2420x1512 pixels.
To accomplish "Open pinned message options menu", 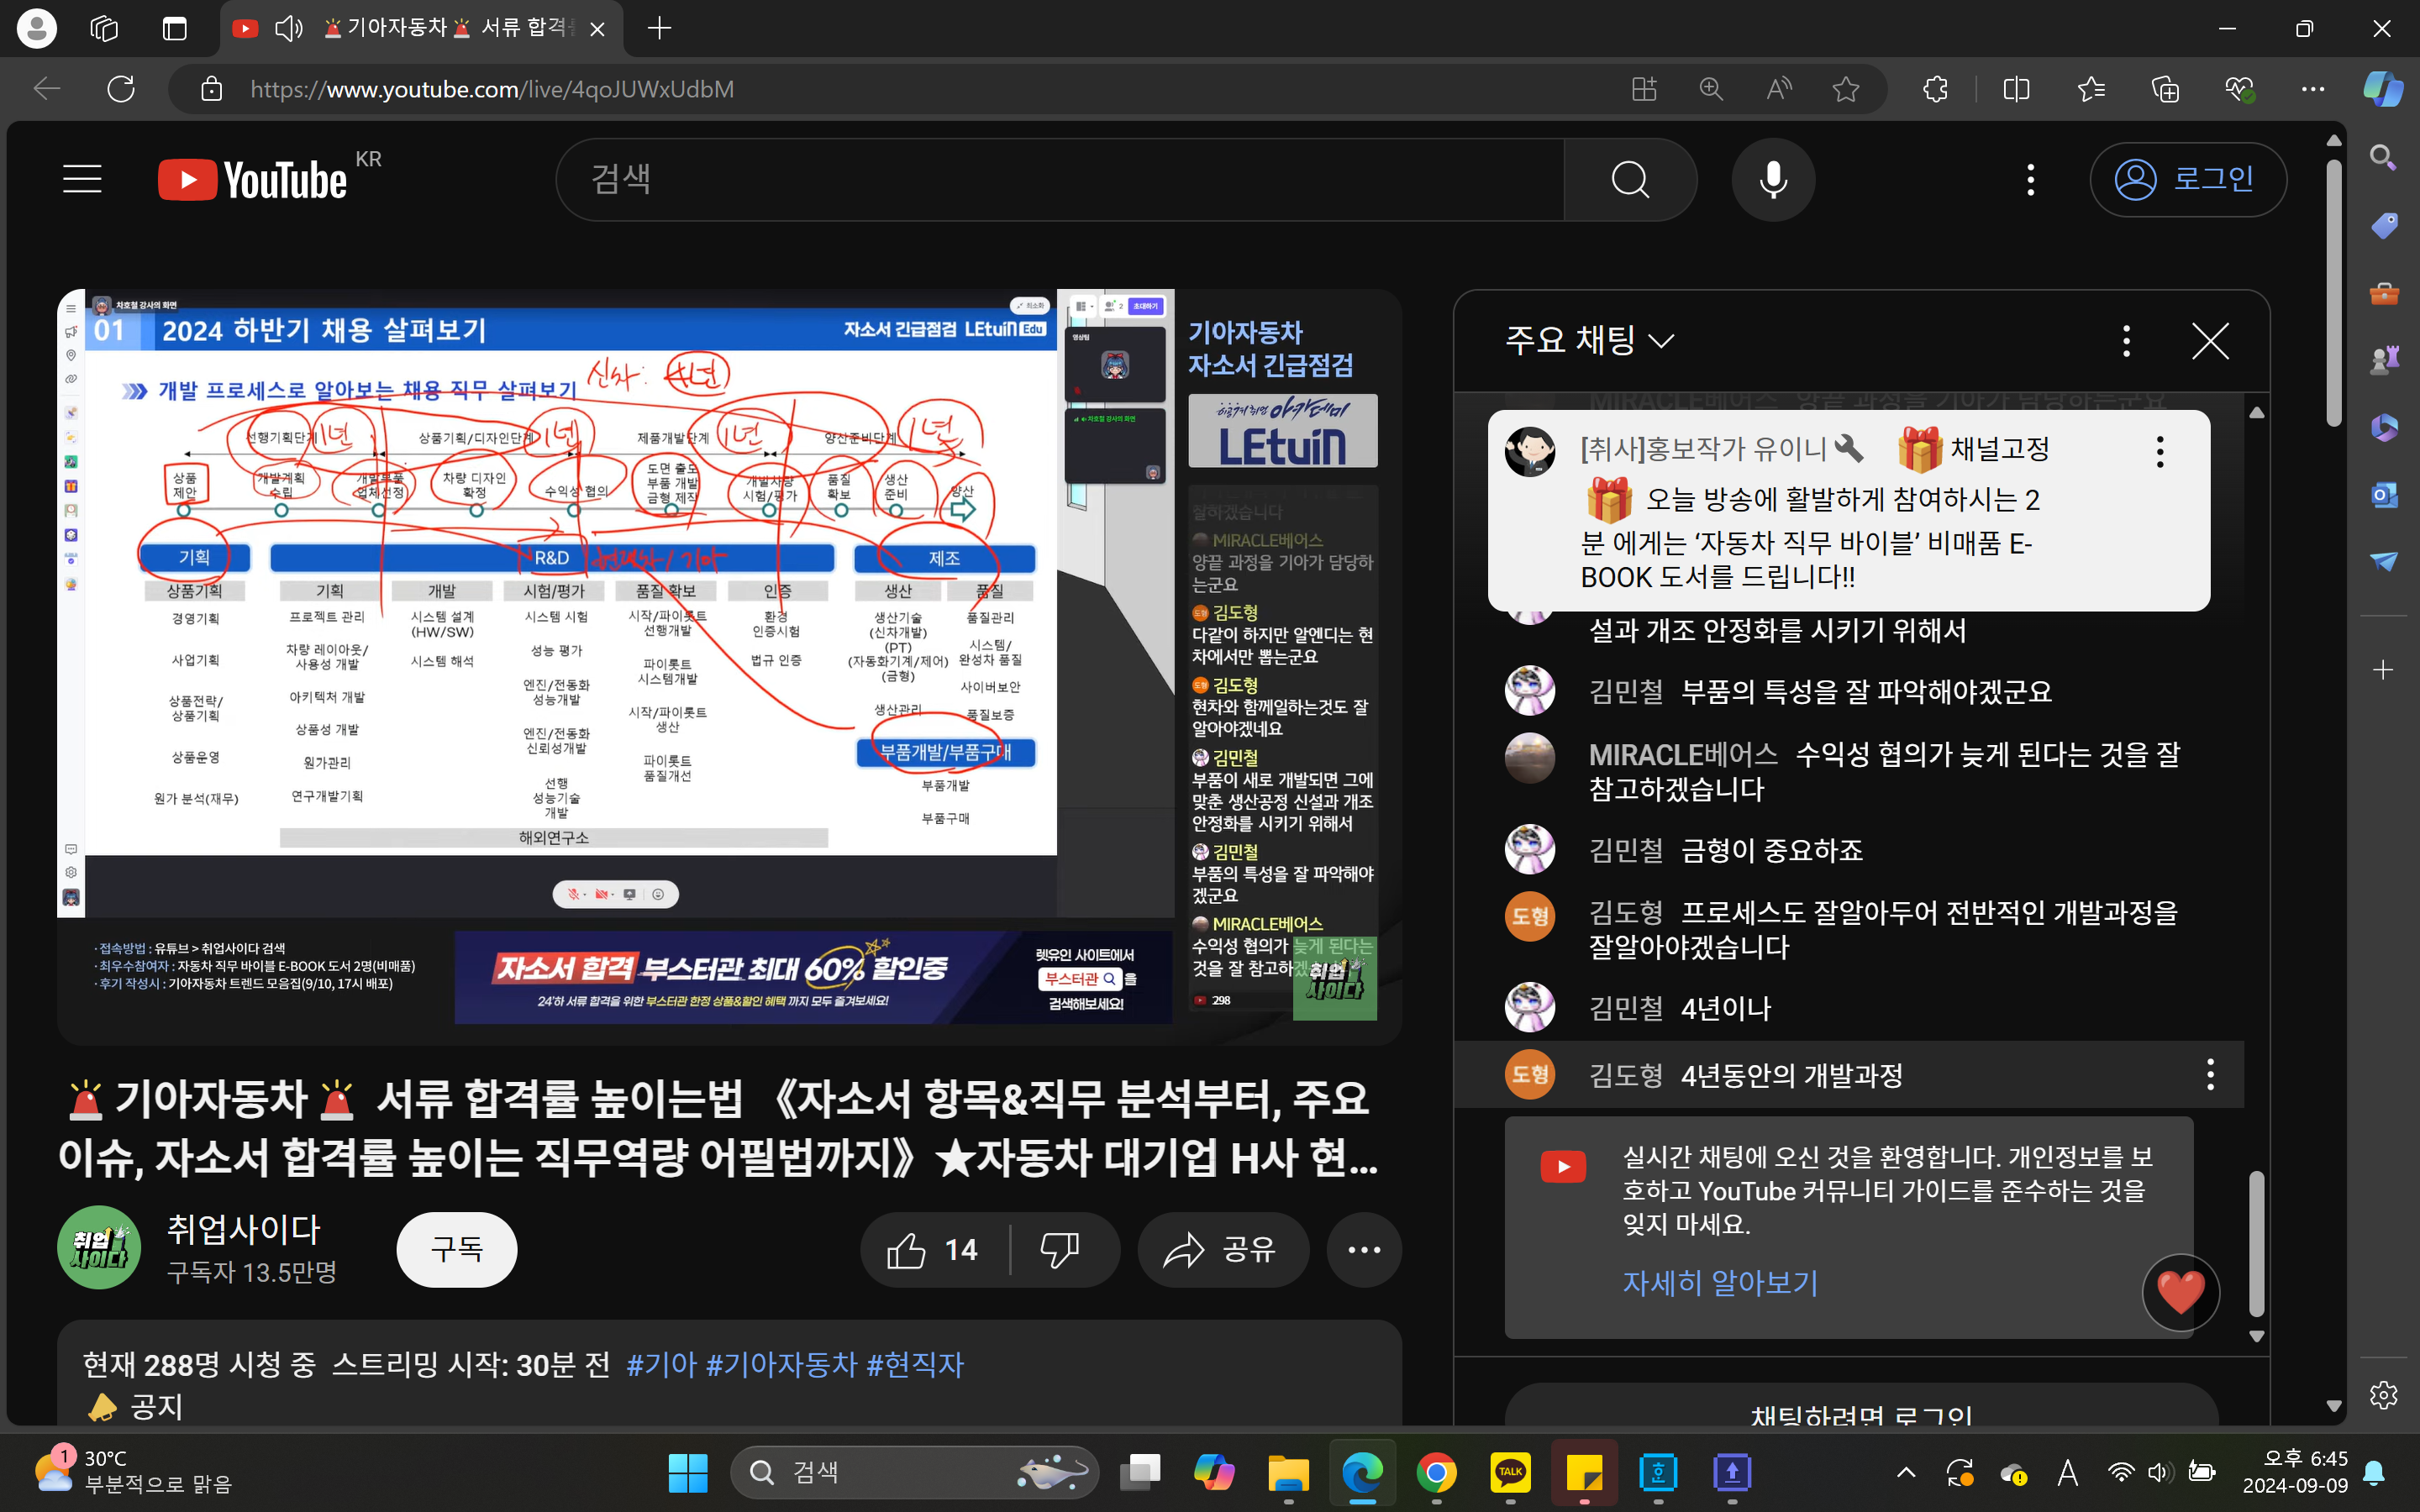I will coord(2160,451).
